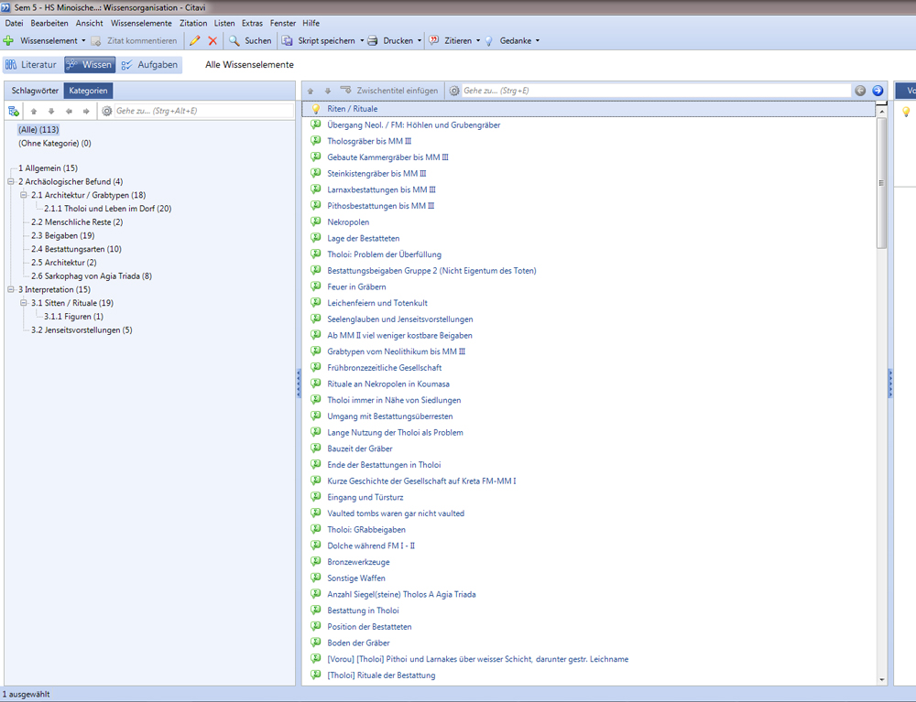Collapse 2.1 Architektur / Grabtypen node
Image resolution: width=916 pixels, height=702 pixels.
click(x=24, y=195)
